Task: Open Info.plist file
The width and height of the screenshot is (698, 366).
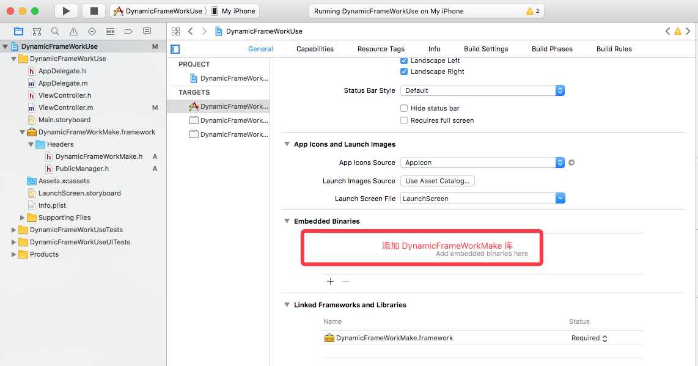Action: pos(47,206)
